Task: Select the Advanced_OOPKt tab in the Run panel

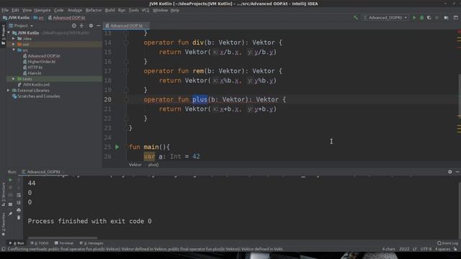Action: pyautogui.click(x=43, y=172)
